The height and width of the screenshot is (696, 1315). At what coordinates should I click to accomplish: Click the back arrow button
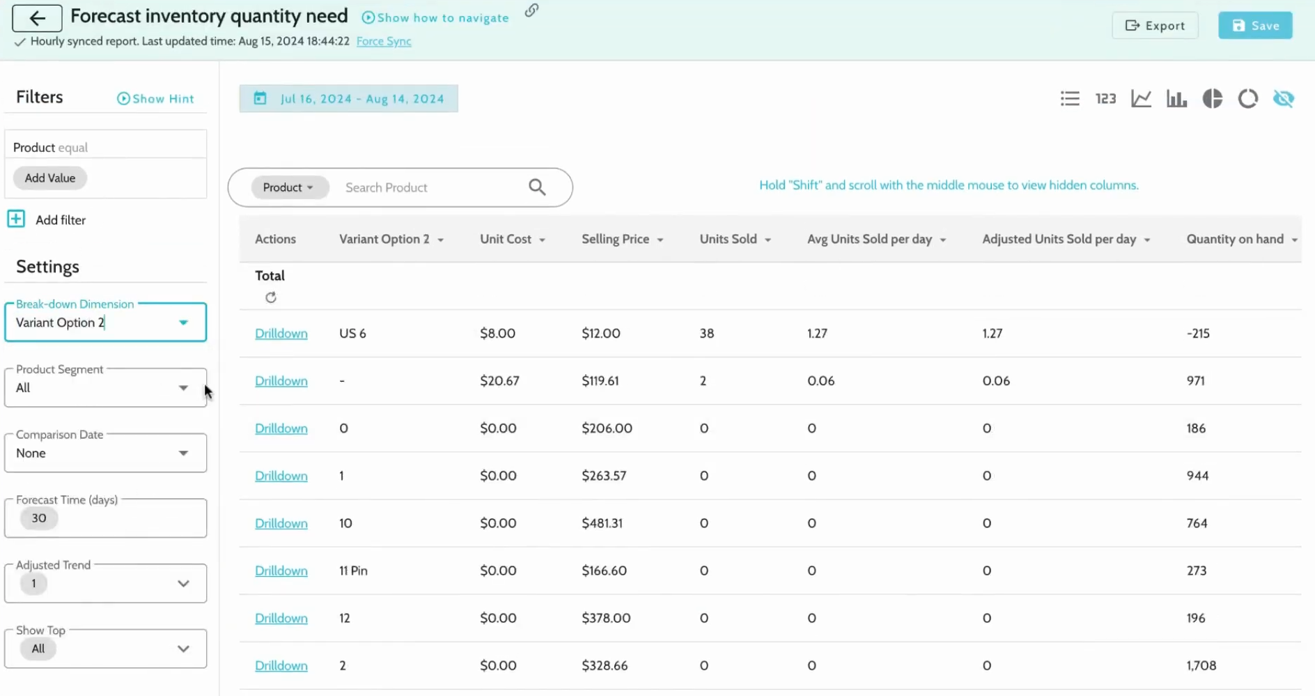click(x=37, y=19)
